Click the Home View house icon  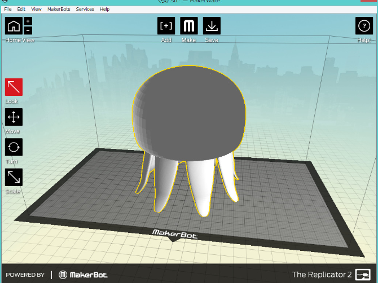pyautogui.click(x=14, y=26)
